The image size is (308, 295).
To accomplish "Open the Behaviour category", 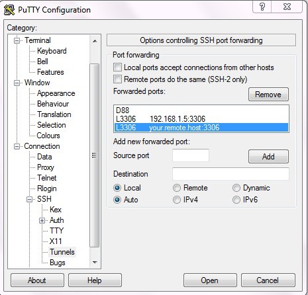I will (x=53, y=104).
